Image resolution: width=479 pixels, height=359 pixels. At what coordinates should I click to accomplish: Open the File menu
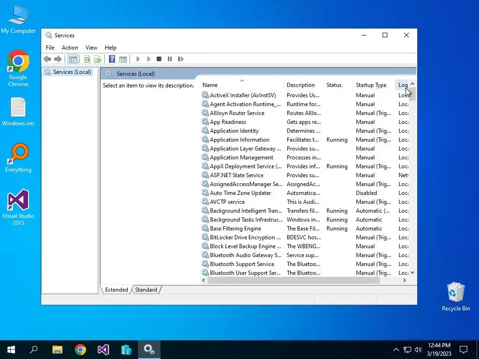50,48
